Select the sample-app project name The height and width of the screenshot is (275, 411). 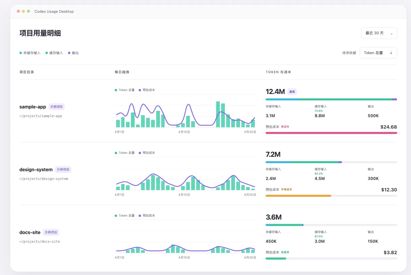[x=33, y=107]
